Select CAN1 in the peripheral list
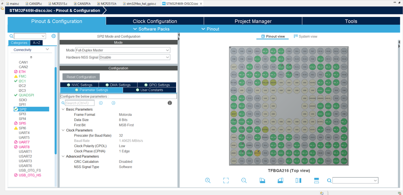Screen dimensions: 403x195 [x=23, y=62]
